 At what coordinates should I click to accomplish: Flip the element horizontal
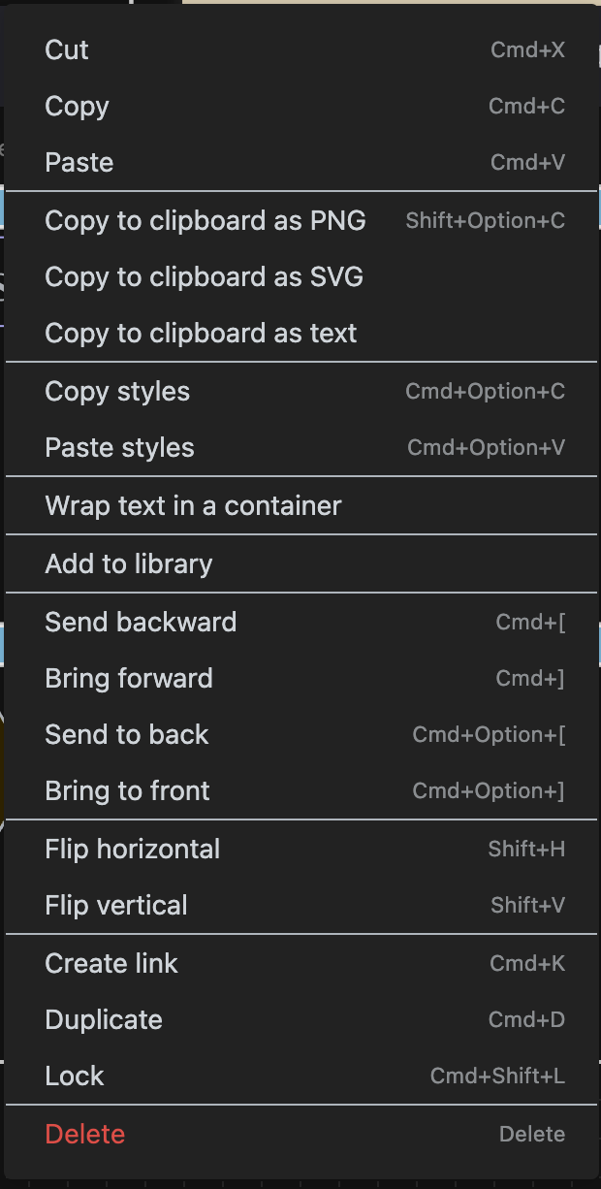tap(133, 850)
